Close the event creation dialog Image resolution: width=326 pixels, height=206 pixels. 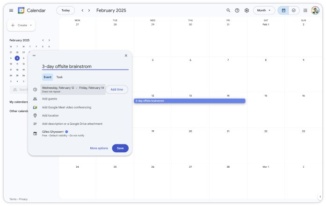pos(126,56)
